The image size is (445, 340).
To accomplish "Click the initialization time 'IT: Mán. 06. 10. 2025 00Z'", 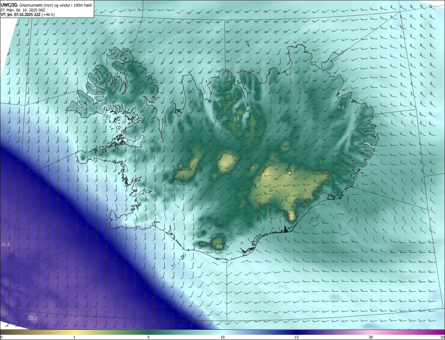I will tap(23, 10).
